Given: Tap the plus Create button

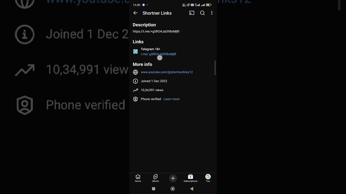Looking at the screenshot, I should click(x=173, y=178).
